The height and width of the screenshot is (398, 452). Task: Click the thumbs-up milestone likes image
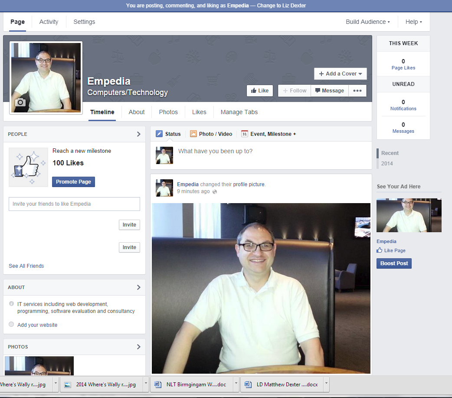click(x=29, y=167)
